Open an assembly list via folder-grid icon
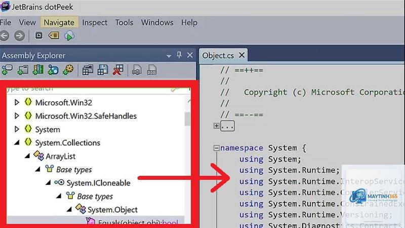The image size is (405, 228). (88, 70)
